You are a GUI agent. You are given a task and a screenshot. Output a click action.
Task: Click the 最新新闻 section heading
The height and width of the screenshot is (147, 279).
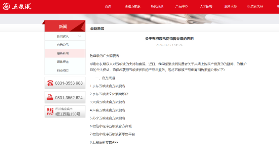point(97,29)
